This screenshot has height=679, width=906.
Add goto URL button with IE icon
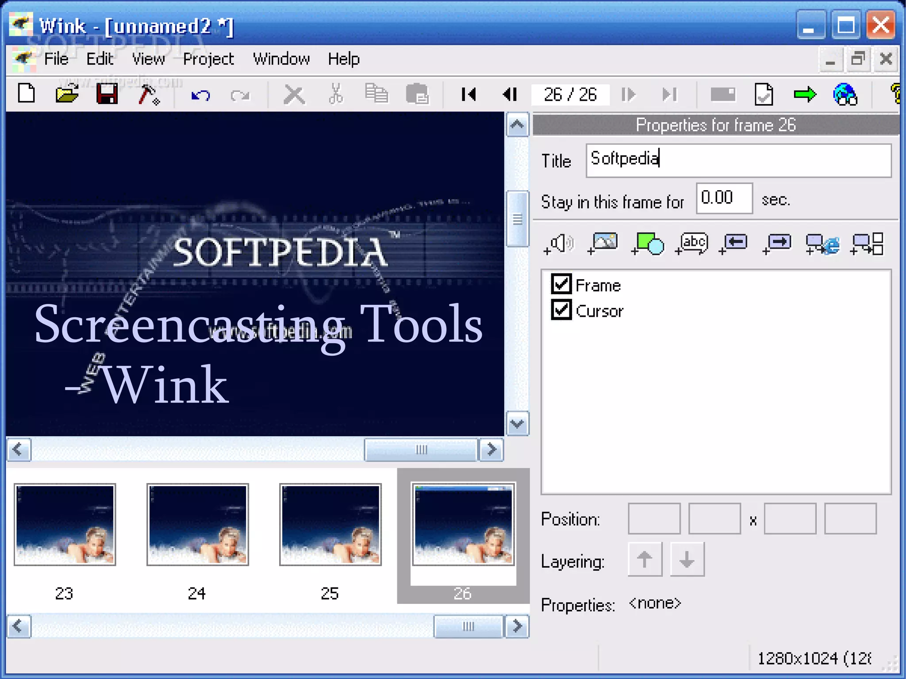(x=822, y=244)
